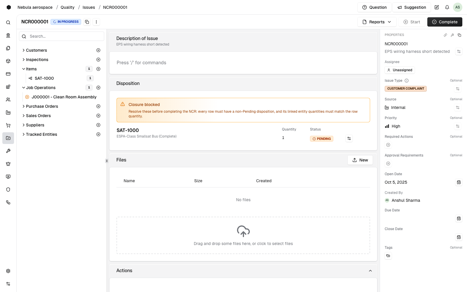The width and height of the screenshot is (467, 292).
Task: Add an Approval Requirement
Action: 388,164
